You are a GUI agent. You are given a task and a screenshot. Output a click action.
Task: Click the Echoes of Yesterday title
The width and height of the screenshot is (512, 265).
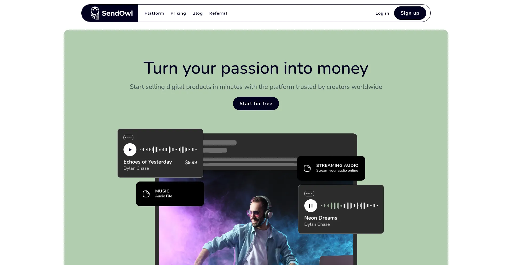[148, 162]
